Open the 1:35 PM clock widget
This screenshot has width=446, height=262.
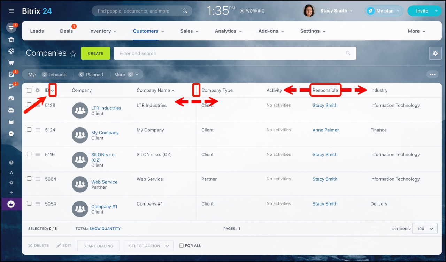[x=221, y=11]
